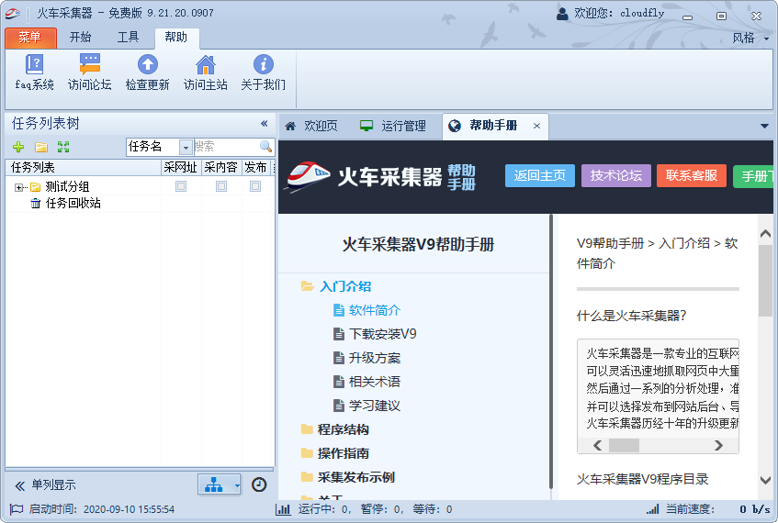Image resolution: width=778 pixels, height=523 pixels.
Task: Click the app logo in title bar
Action: coord(13,14)
